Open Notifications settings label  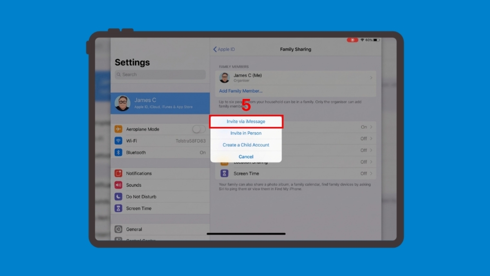pyautogui.click(x=139, y=173)
